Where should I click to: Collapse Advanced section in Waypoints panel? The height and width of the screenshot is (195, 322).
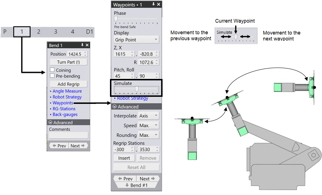115,107
